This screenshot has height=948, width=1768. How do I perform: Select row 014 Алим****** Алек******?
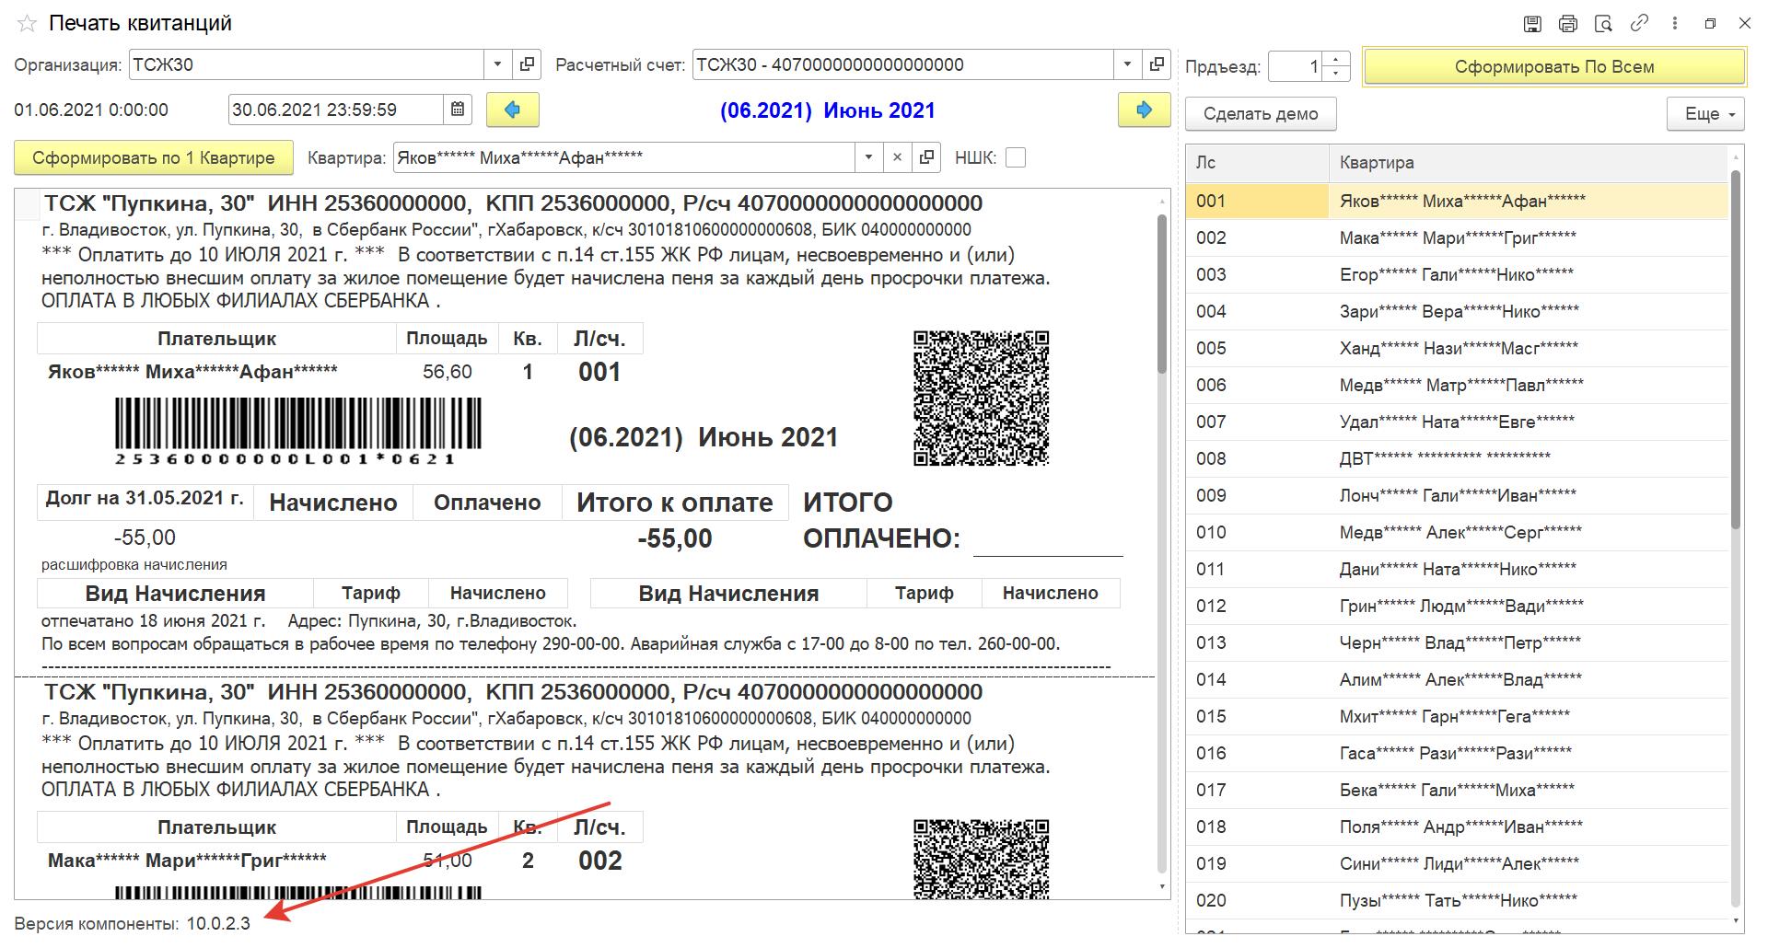click(x=1457, y=679)
